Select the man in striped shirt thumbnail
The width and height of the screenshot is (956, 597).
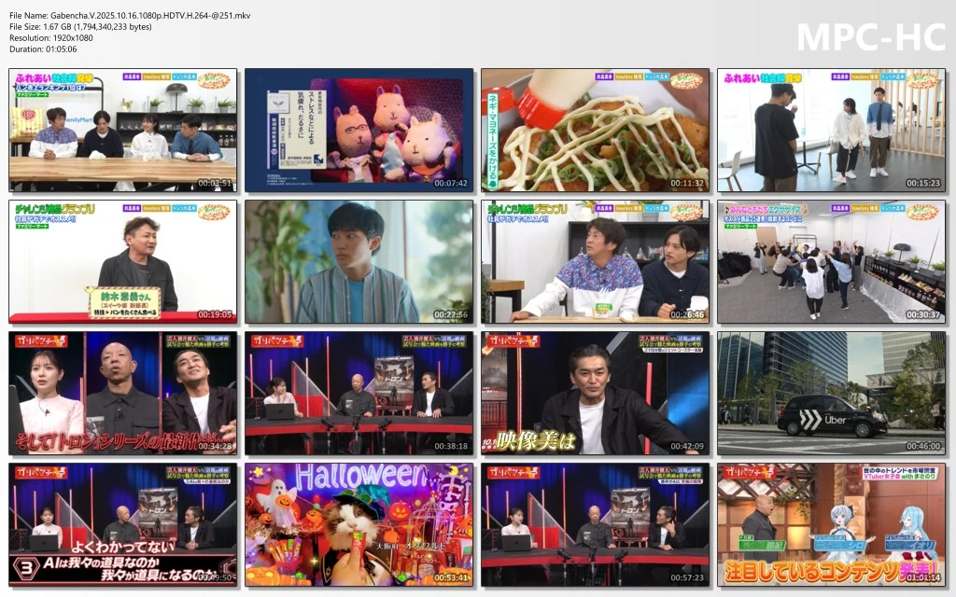[x=358, y=261]
